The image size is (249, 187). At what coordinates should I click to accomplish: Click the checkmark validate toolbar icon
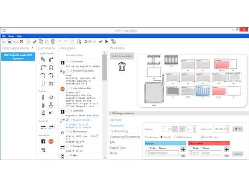(101, 42)
